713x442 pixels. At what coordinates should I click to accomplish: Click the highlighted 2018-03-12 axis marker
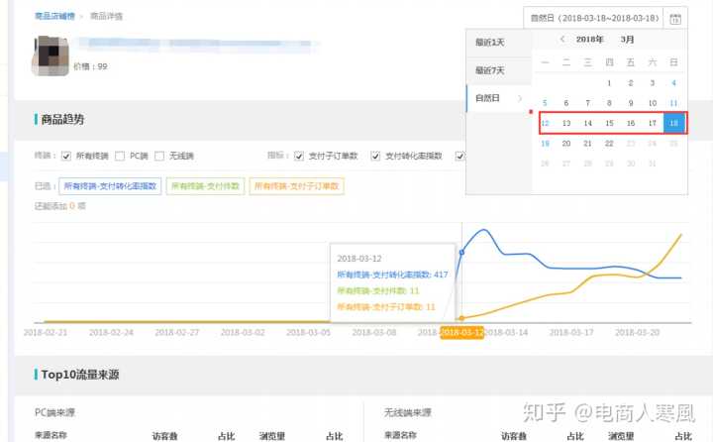(462, 333)
